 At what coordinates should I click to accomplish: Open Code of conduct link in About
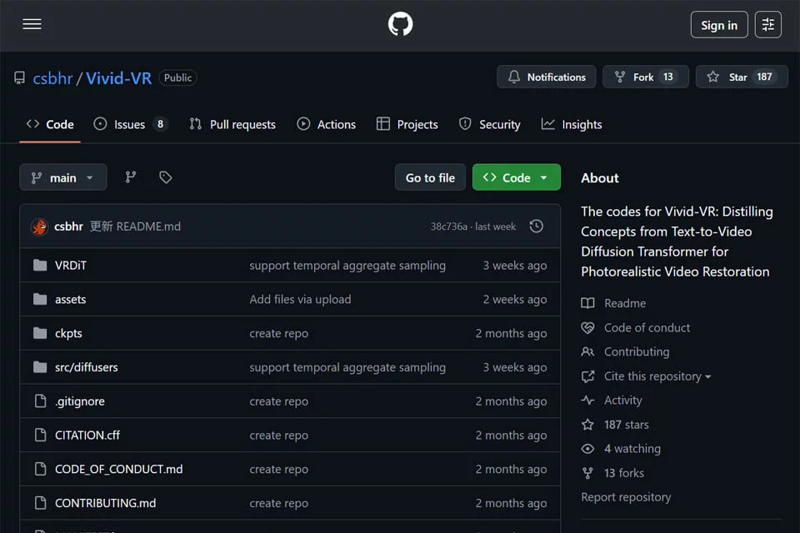pos(647,327)
